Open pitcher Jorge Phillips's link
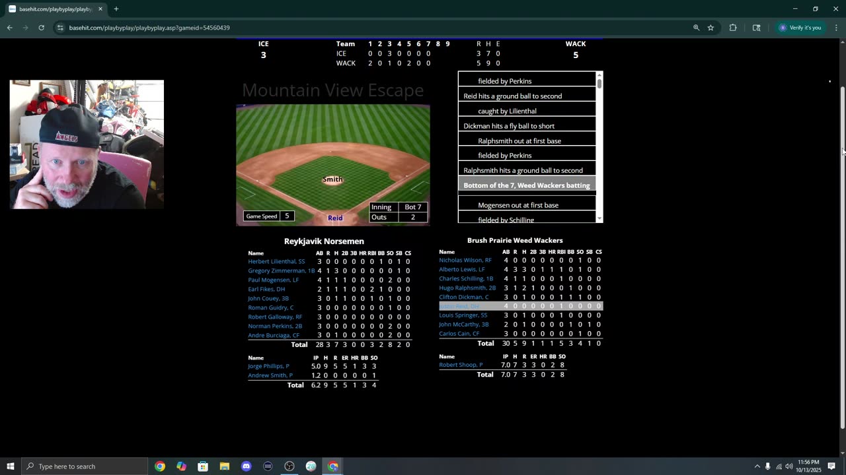This screenshot has height=475, width=846. pyautogui.click(x=268, y=366)
